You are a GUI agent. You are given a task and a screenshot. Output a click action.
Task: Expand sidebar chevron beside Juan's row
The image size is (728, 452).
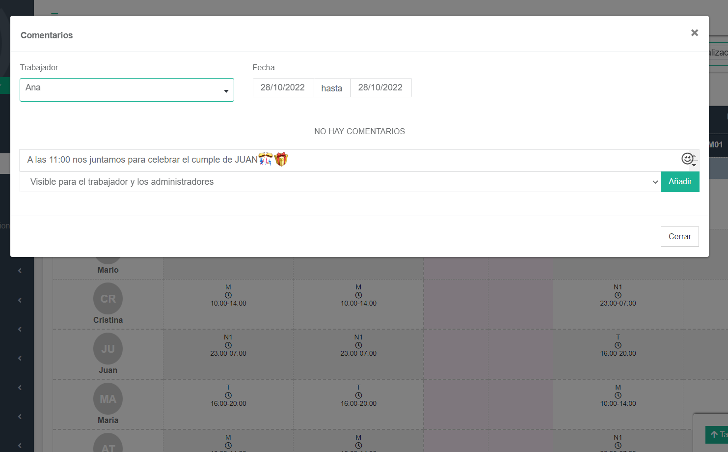point(20,358)
